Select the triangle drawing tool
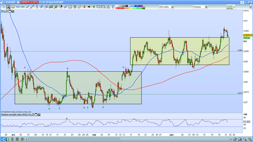The height and width of the screenshot is (142, 253). [108, 7]
